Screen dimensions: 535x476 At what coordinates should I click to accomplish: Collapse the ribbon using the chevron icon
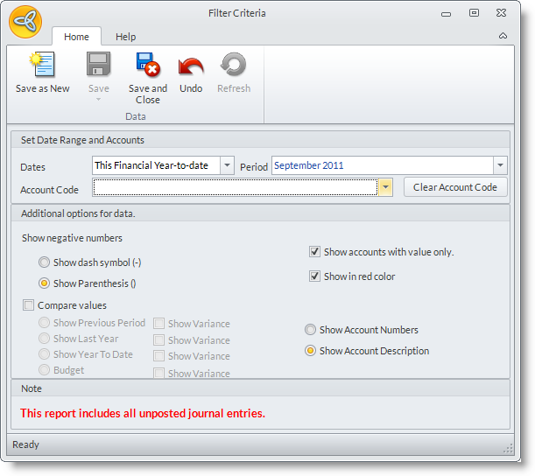point(503,36)
